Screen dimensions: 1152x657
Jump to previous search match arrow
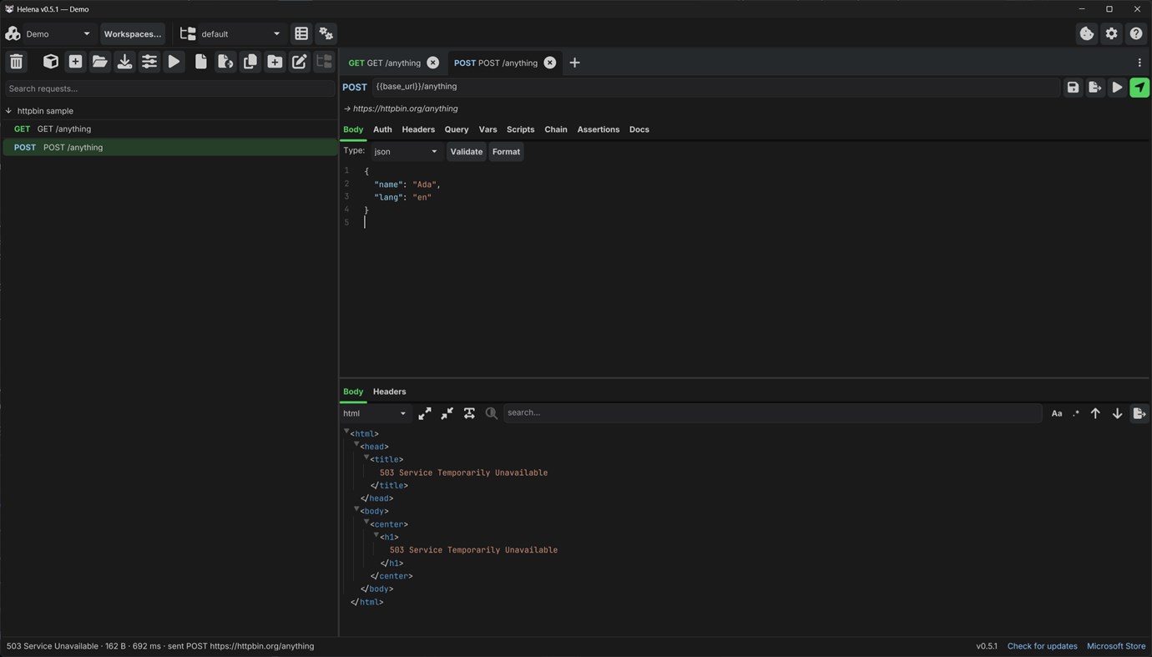point(1095,413)
